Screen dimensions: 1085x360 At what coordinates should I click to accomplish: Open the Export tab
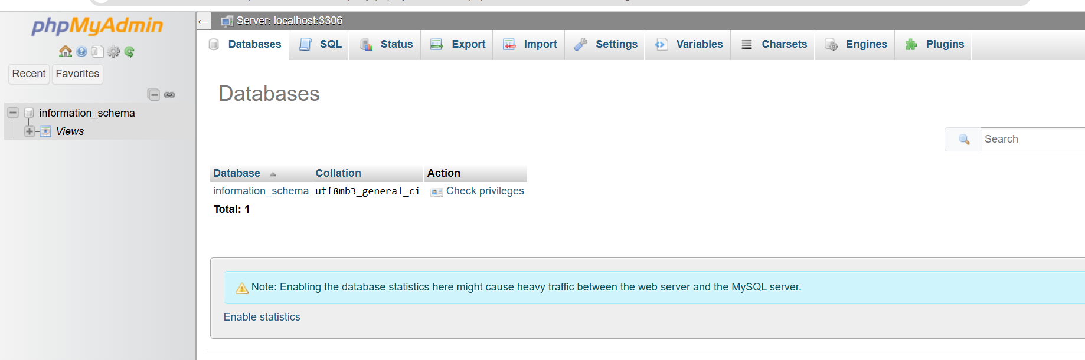coord(458,45)
